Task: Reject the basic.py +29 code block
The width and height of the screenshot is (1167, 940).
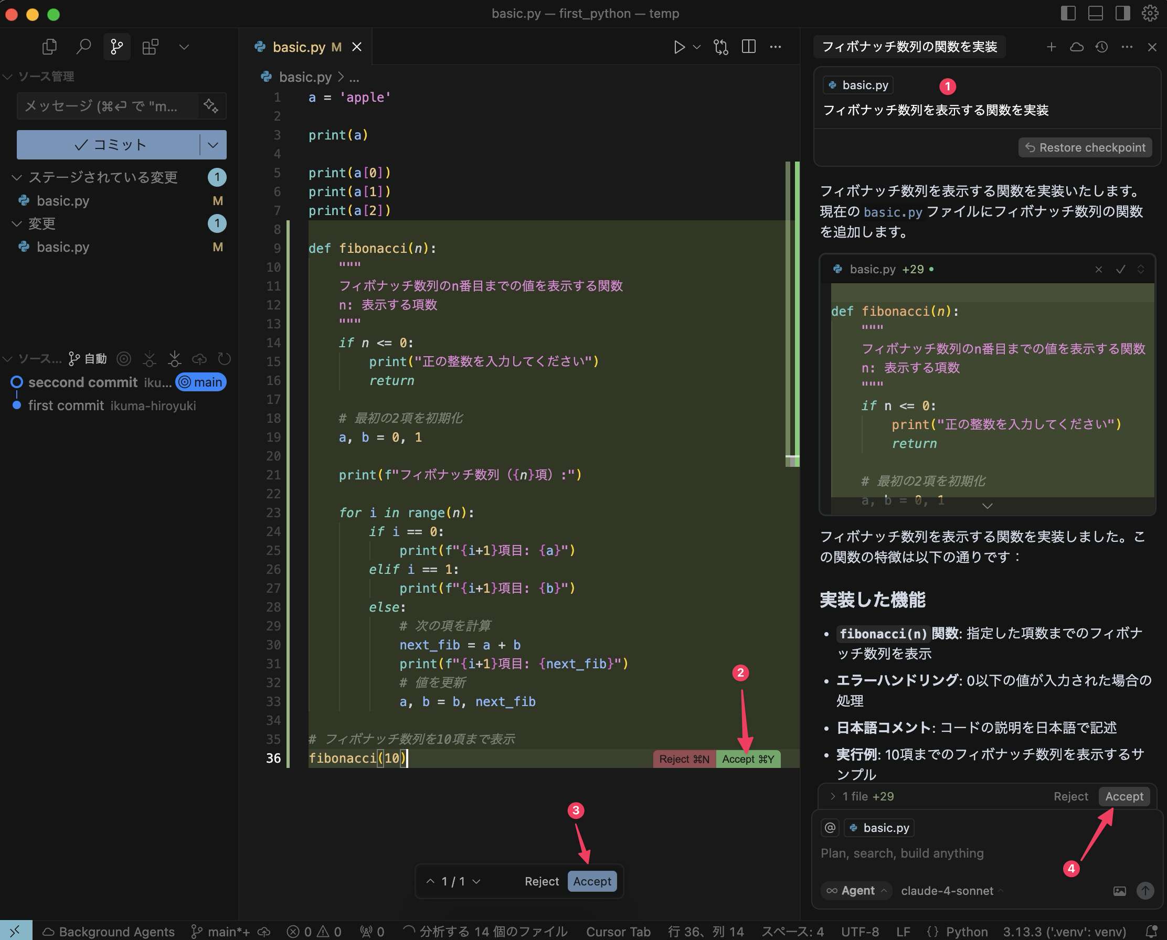Action: tap(1099, 269)
